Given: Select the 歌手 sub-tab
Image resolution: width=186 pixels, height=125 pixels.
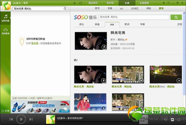Looking at the screenshot, I should [97, 8].
